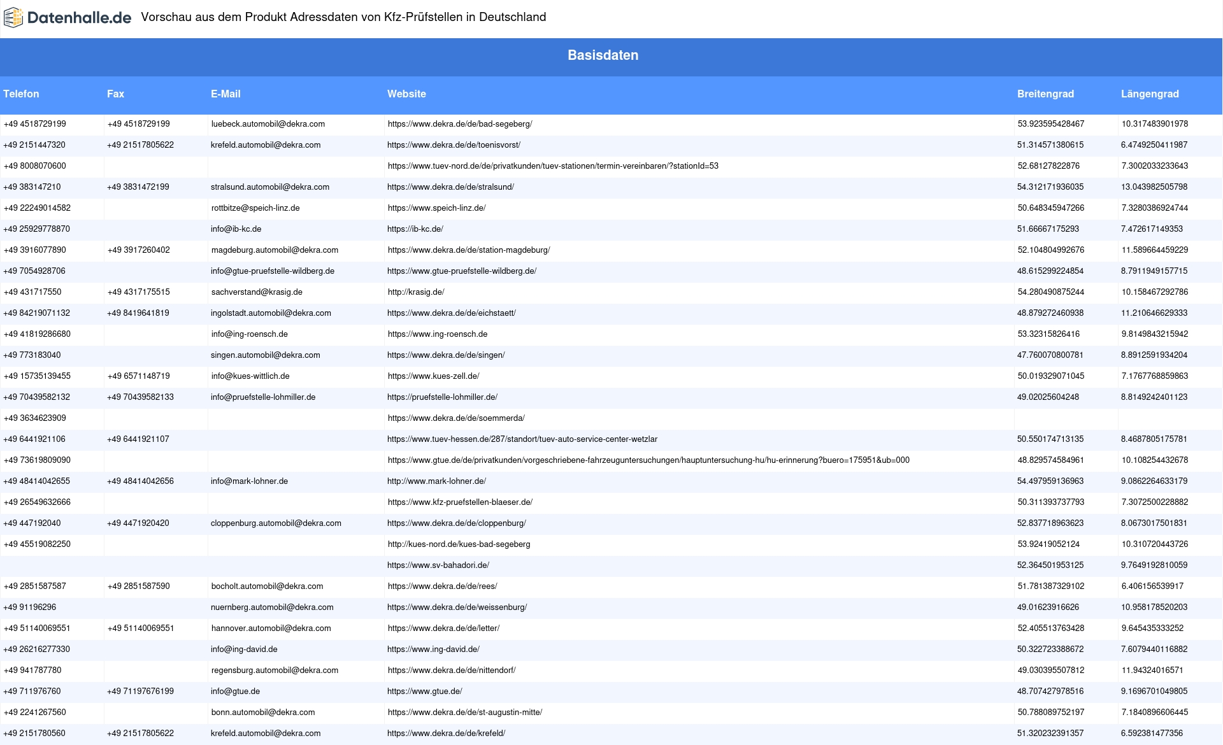Open the tuev-nord.de termin-vereinbaren URL
Image resolution: width=1223 pixels, height=745 pixels.
point(553,166)
